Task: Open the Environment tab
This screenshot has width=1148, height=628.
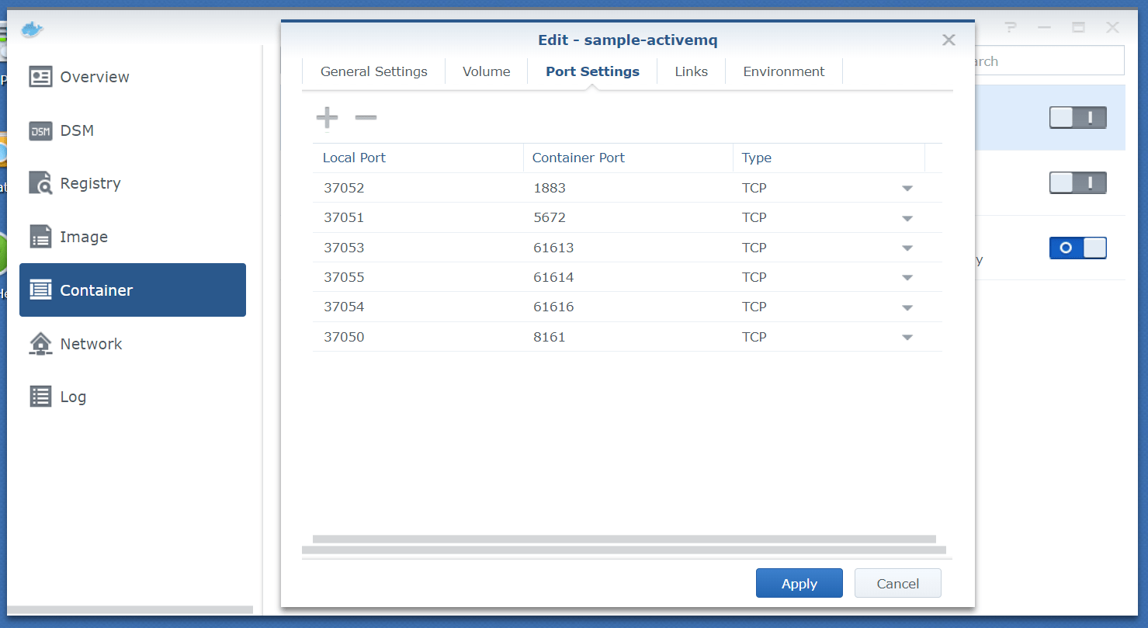Action: (x=783, y=71)
